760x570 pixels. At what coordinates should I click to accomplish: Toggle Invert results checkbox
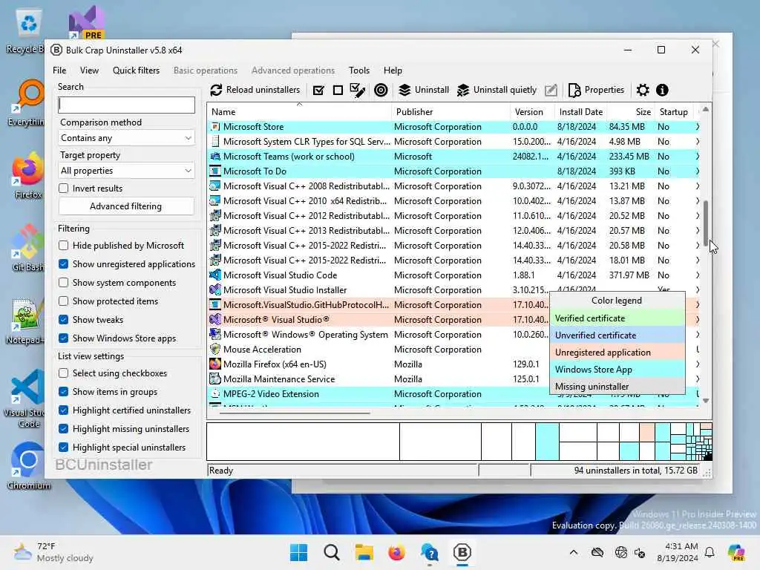[x=64, y=188]
